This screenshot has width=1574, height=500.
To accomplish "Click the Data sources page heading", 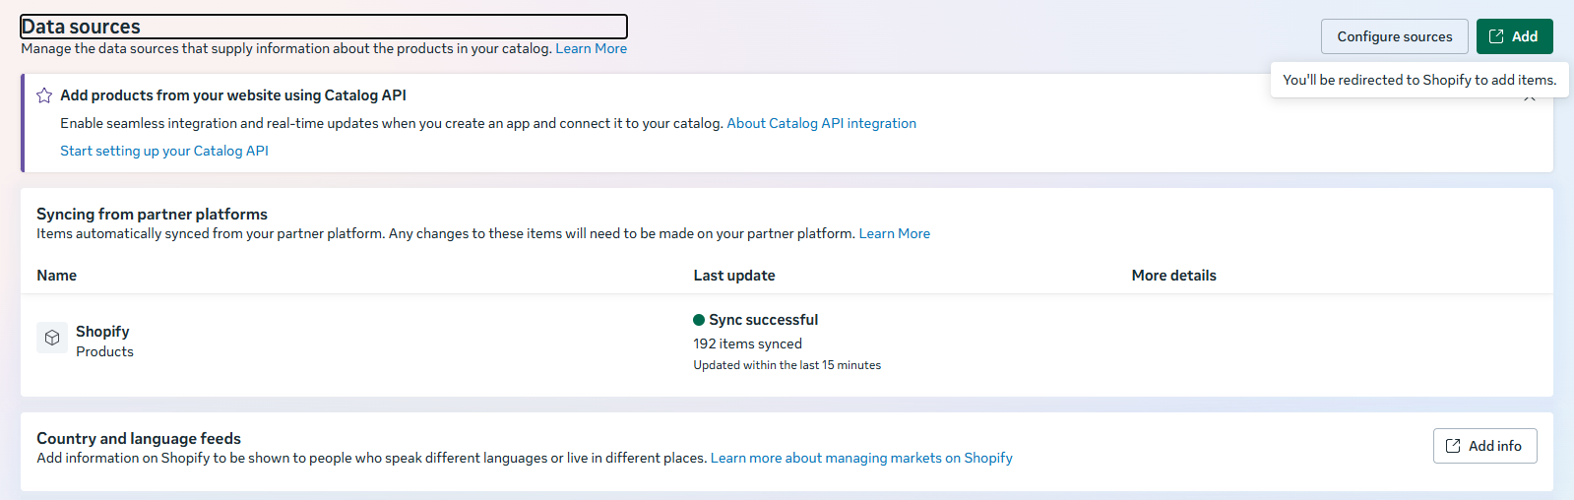I will click(x=81, y=27).
